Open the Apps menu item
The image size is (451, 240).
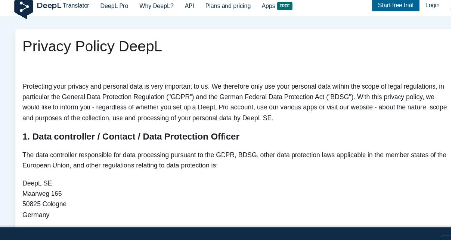coord(268,6)
